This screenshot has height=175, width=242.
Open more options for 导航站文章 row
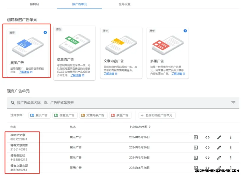click(x=231, y=137)
